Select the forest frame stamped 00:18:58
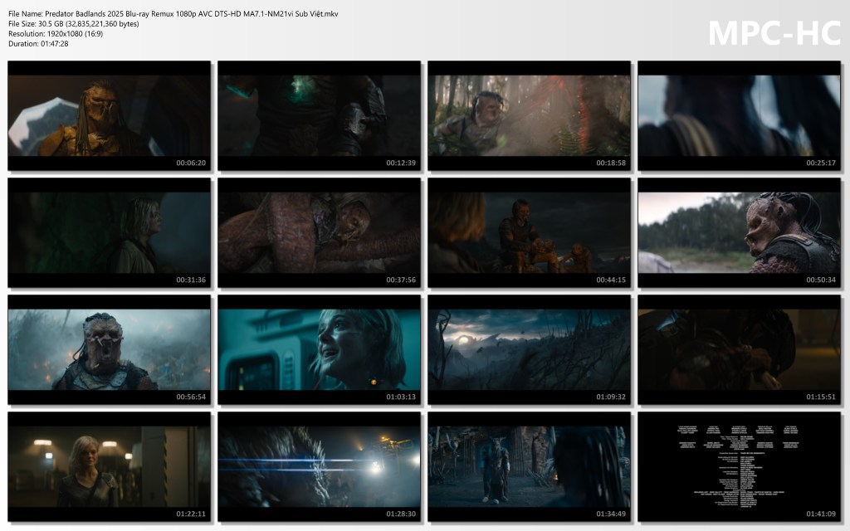Screen dimensions: 850x531 [529, 115]
